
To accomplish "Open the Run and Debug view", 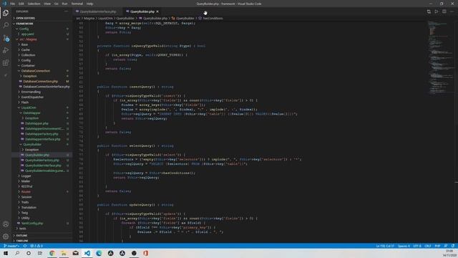I will point(6,50).
